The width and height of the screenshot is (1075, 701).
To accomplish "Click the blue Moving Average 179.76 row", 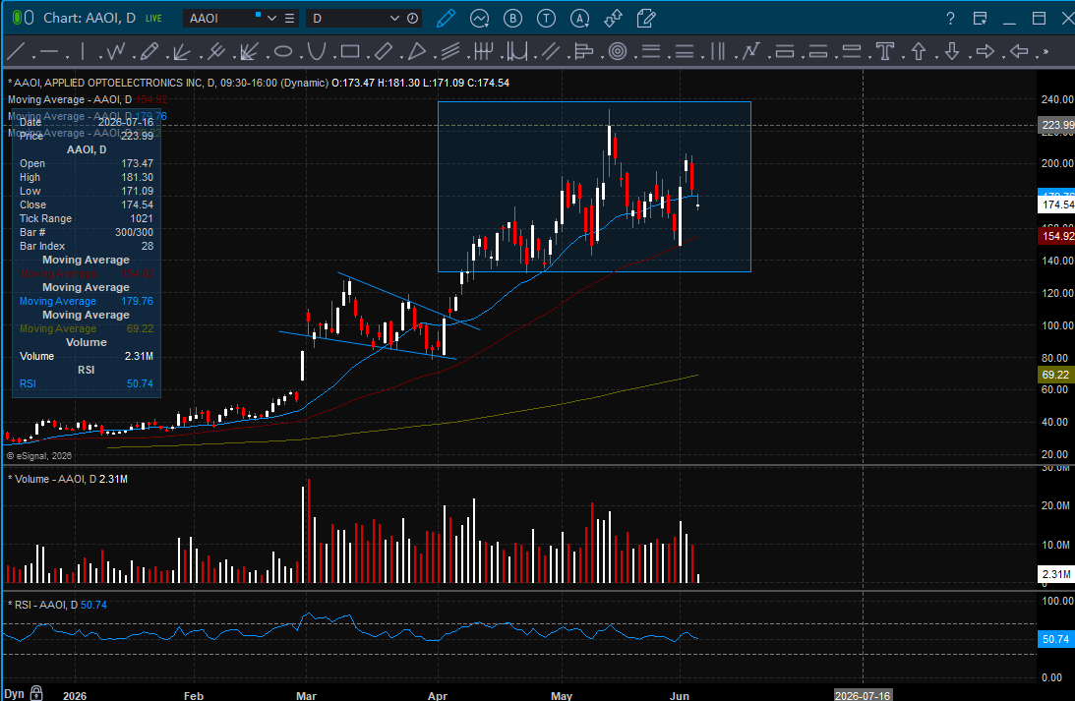I will [87, 301].
